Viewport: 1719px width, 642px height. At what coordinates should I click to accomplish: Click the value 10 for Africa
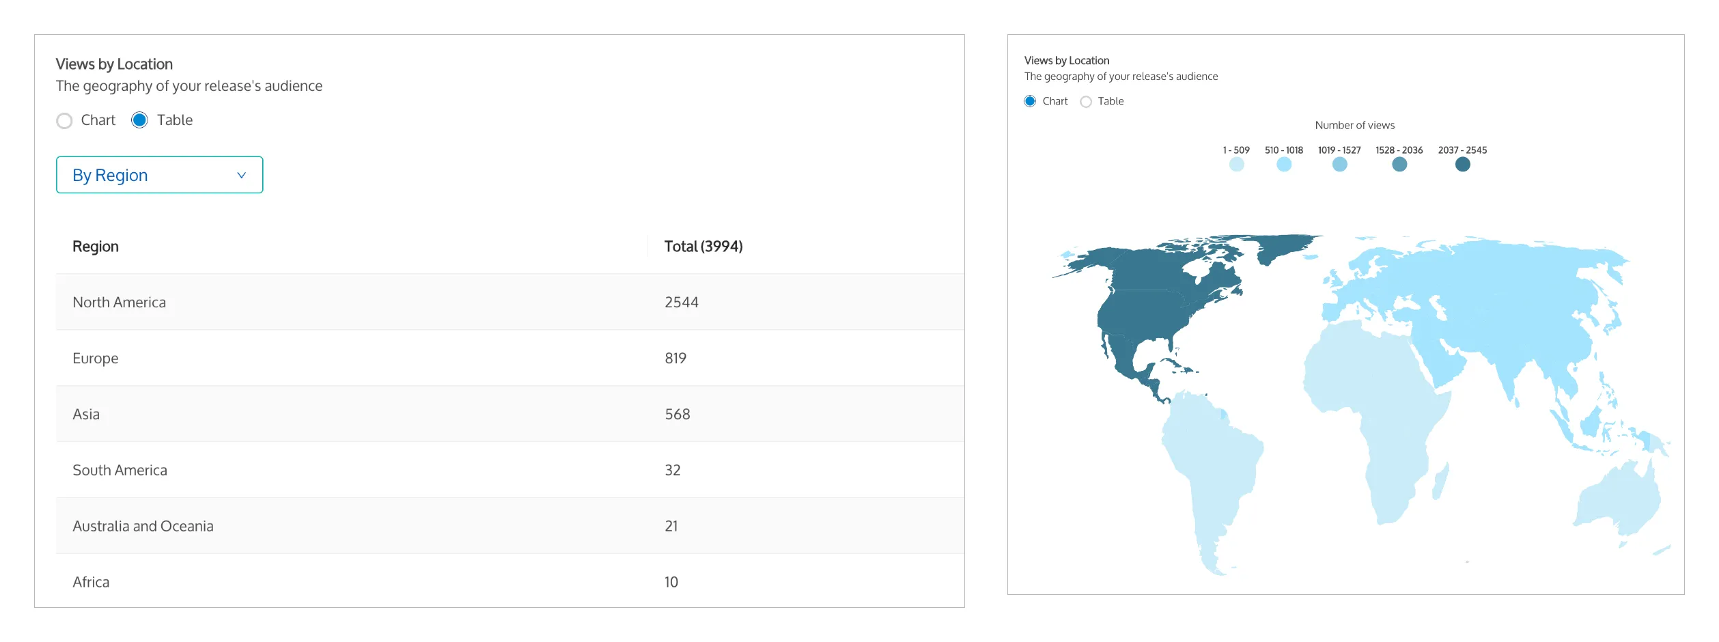point(671,582)
